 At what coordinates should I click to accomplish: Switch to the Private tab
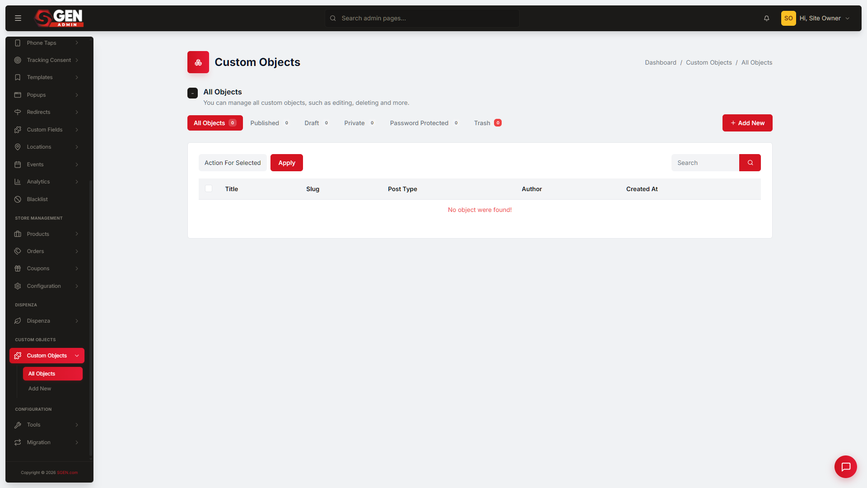(359, 123)
